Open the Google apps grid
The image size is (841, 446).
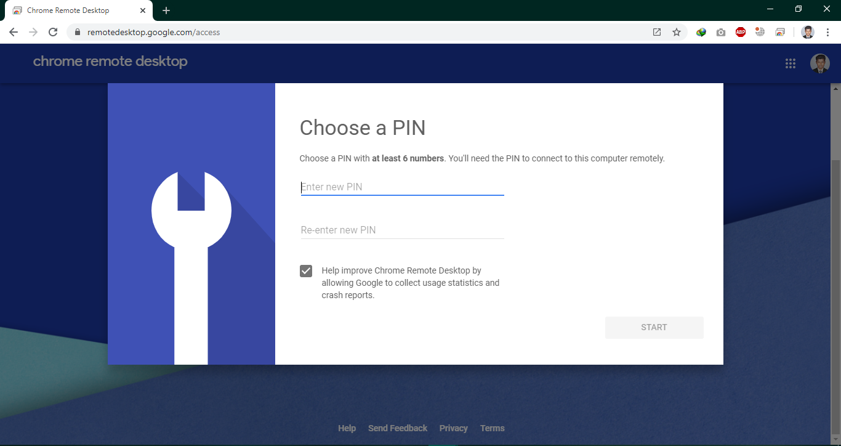791,63
